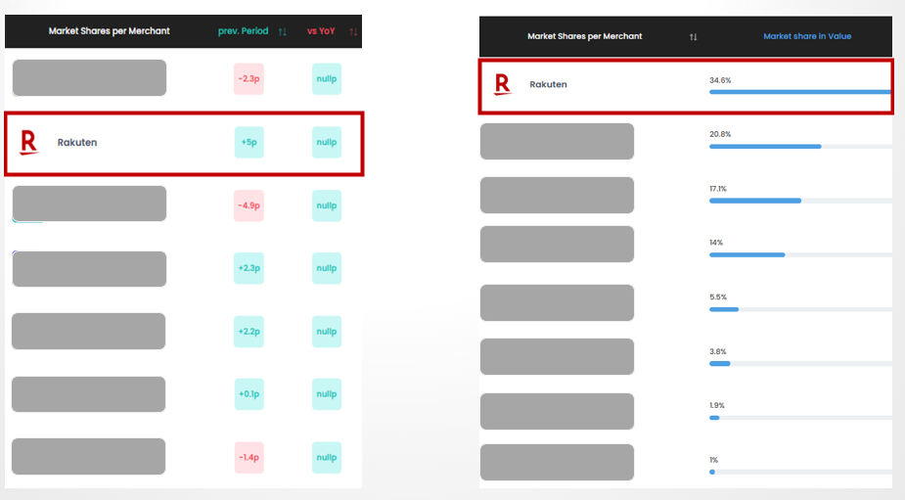
Task: Click the 34.6% market share bar
Action: click(800, 92)
